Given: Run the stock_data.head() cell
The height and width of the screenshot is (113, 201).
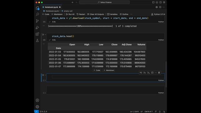Looking at the screenshot, I should [x=43, y=35].
